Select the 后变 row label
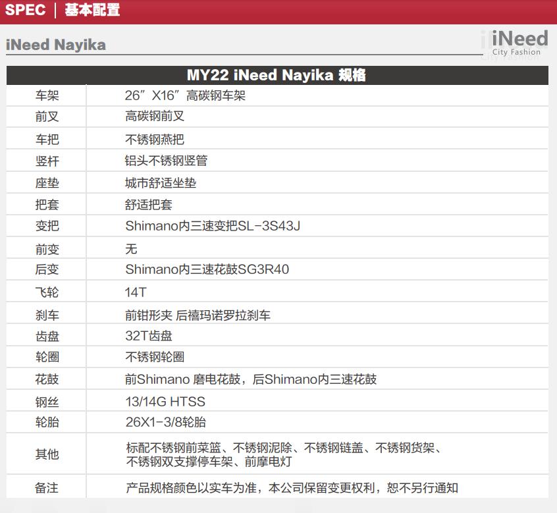Image resolution: width=557 pixels, height=513 pixels. pos(47,269)
